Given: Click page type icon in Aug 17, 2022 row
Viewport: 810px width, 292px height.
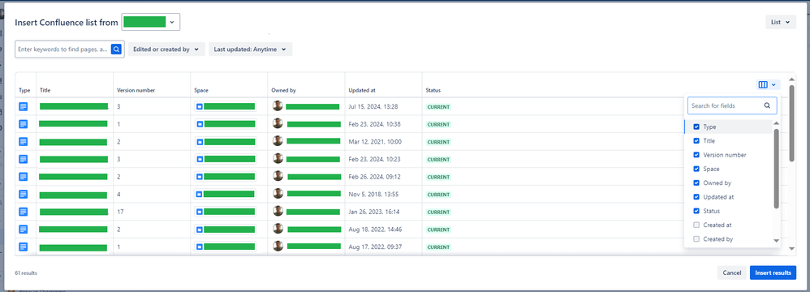Looking at the screenshot, I should 24,247.
